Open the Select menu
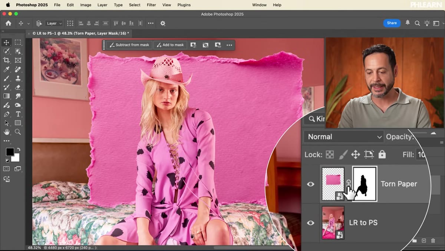445x251 pixels. [x=135, y=5]
